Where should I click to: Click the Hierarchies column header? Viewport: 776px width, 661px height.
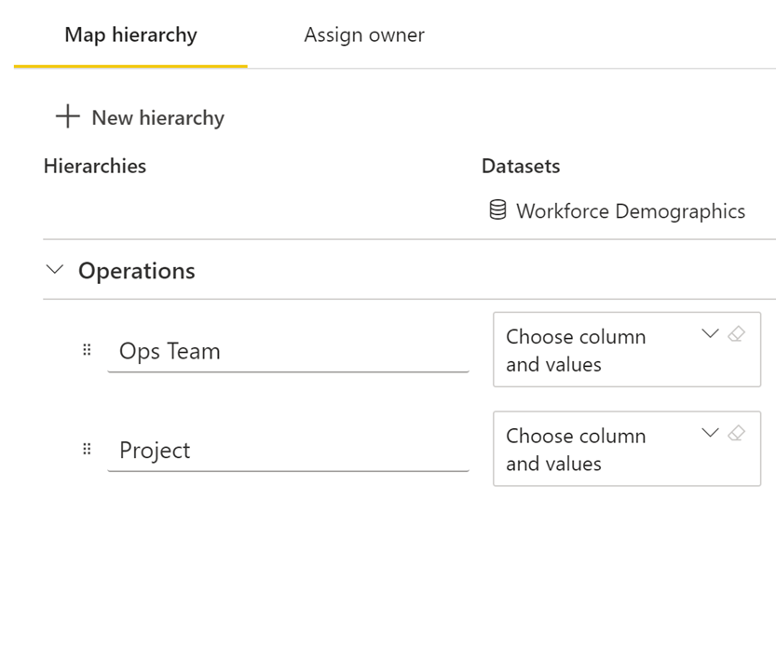coord(95,166)
